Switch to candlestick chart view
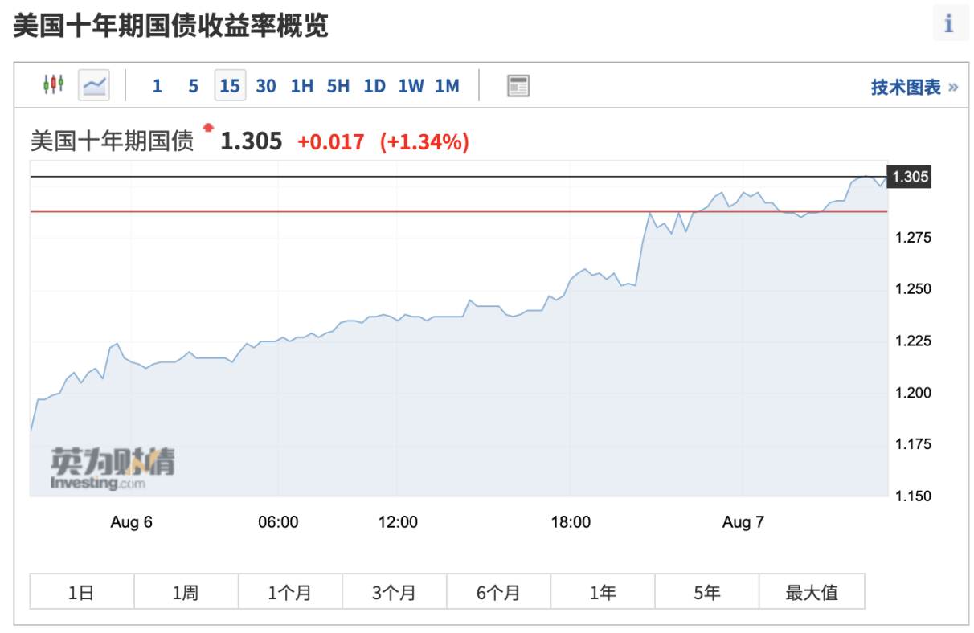 tap(53, 84)
